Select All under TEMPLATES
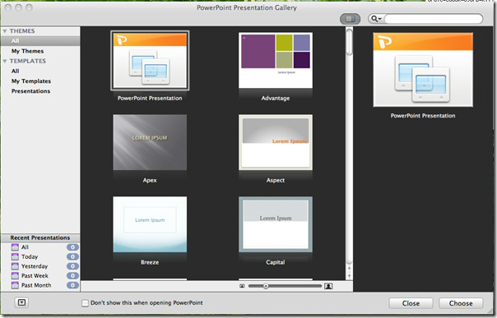This screenshot has width=497, height=318. 15,71
